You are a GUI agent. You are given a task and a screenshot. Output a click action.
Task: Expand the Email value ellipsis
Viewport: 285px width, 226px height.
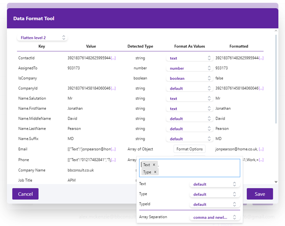[113, 149]
